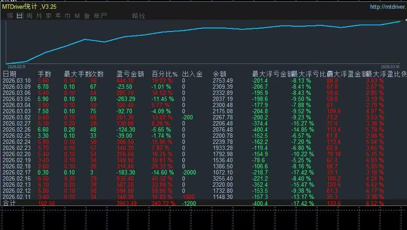Click the 手数 column header
The height and width of the screenshot is (230, 407).
tap(44, 74)
